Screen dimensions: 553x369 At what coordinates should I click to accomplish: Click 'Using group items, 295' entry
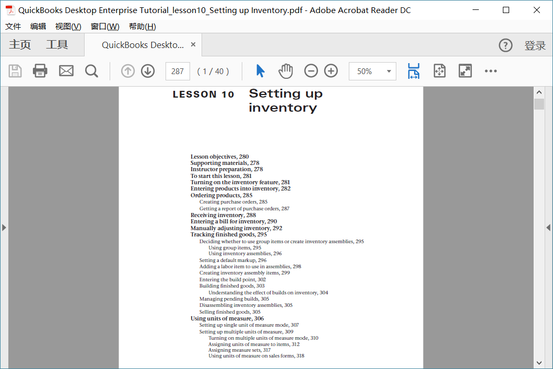pyautogui.click(x=234, y=248)
